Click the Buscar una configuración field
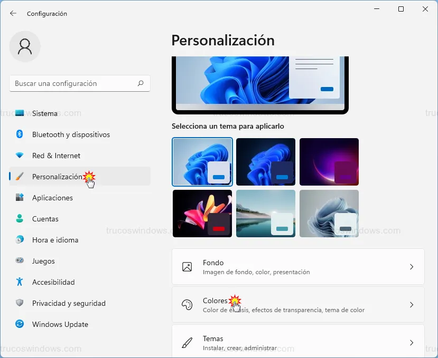438x358 pixels. (x=74, y=83)
